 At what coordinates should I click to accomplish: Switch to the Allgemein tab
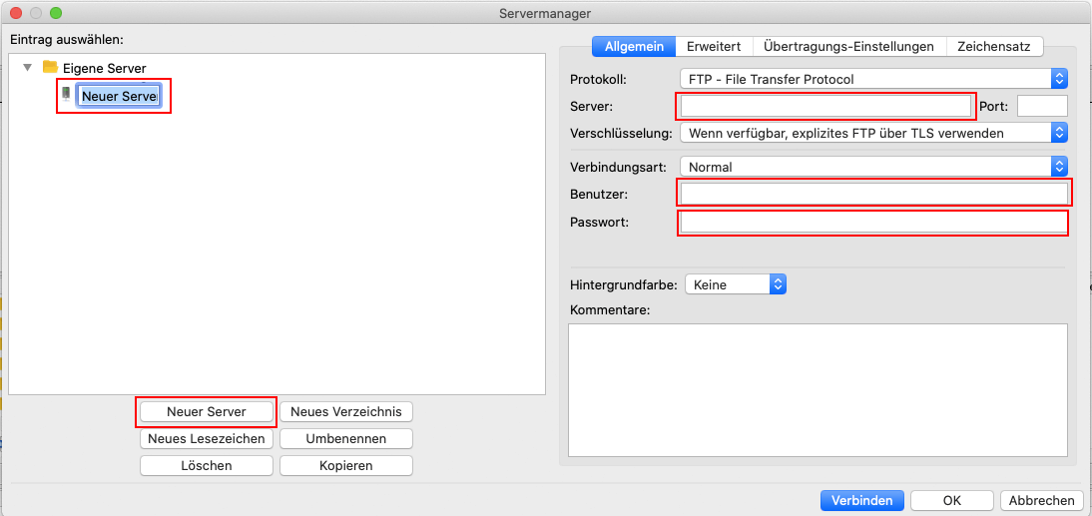[634, 47]
